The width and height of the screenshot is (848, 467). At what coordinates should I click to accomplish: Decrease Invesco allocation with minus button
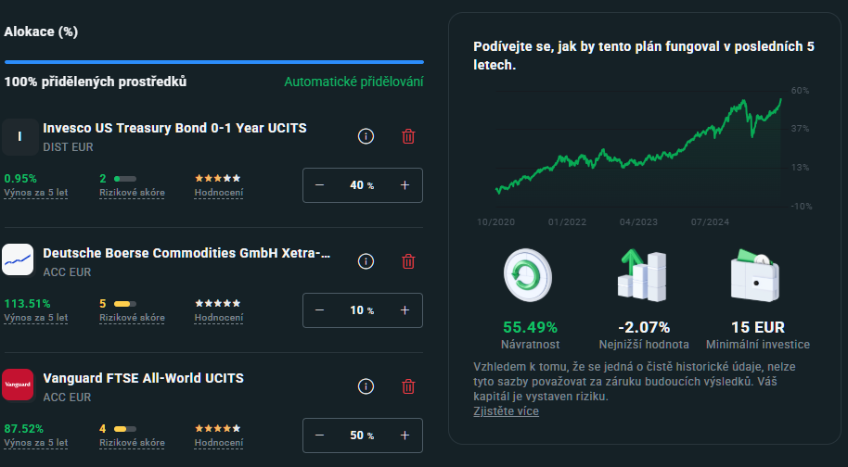[320, 185]
